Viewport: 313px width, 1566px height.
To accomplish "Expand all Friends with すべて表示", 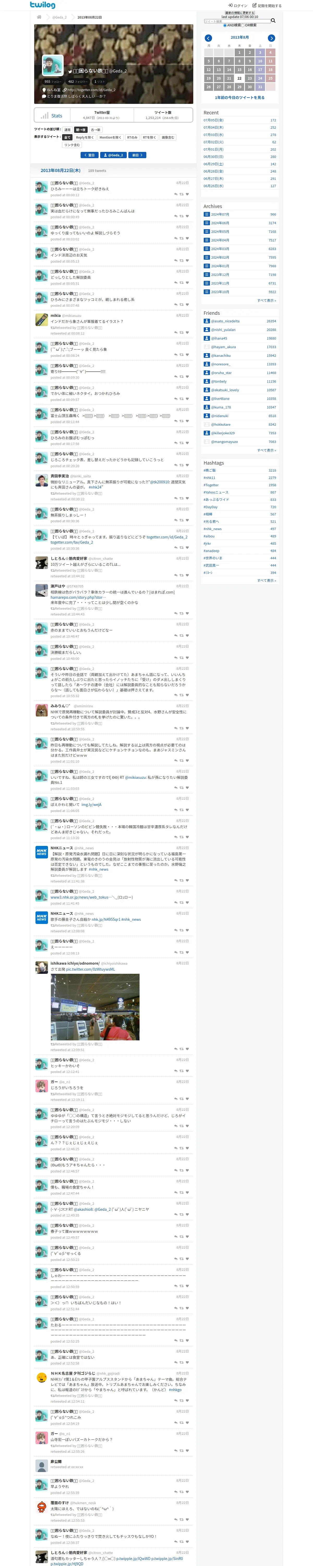I will (266, 450).
